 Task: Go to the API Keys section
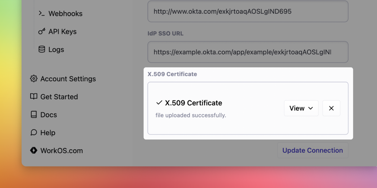[62, 32]
